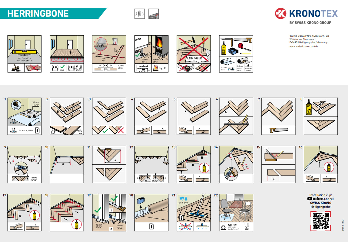This screenshot has width=348, height=242.
Task: Click the A/B herringbone plank icon
Action: click(x=140, y=14)
